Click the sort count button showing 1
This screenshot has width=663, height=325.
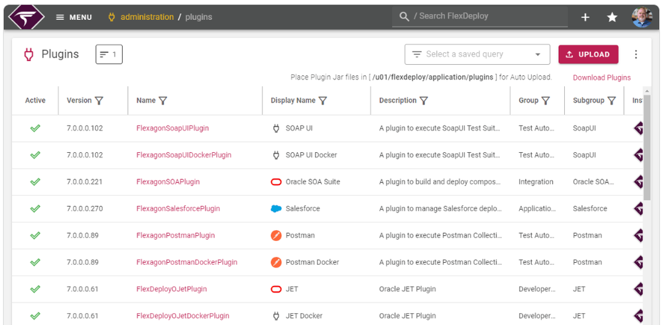[109, 54]
